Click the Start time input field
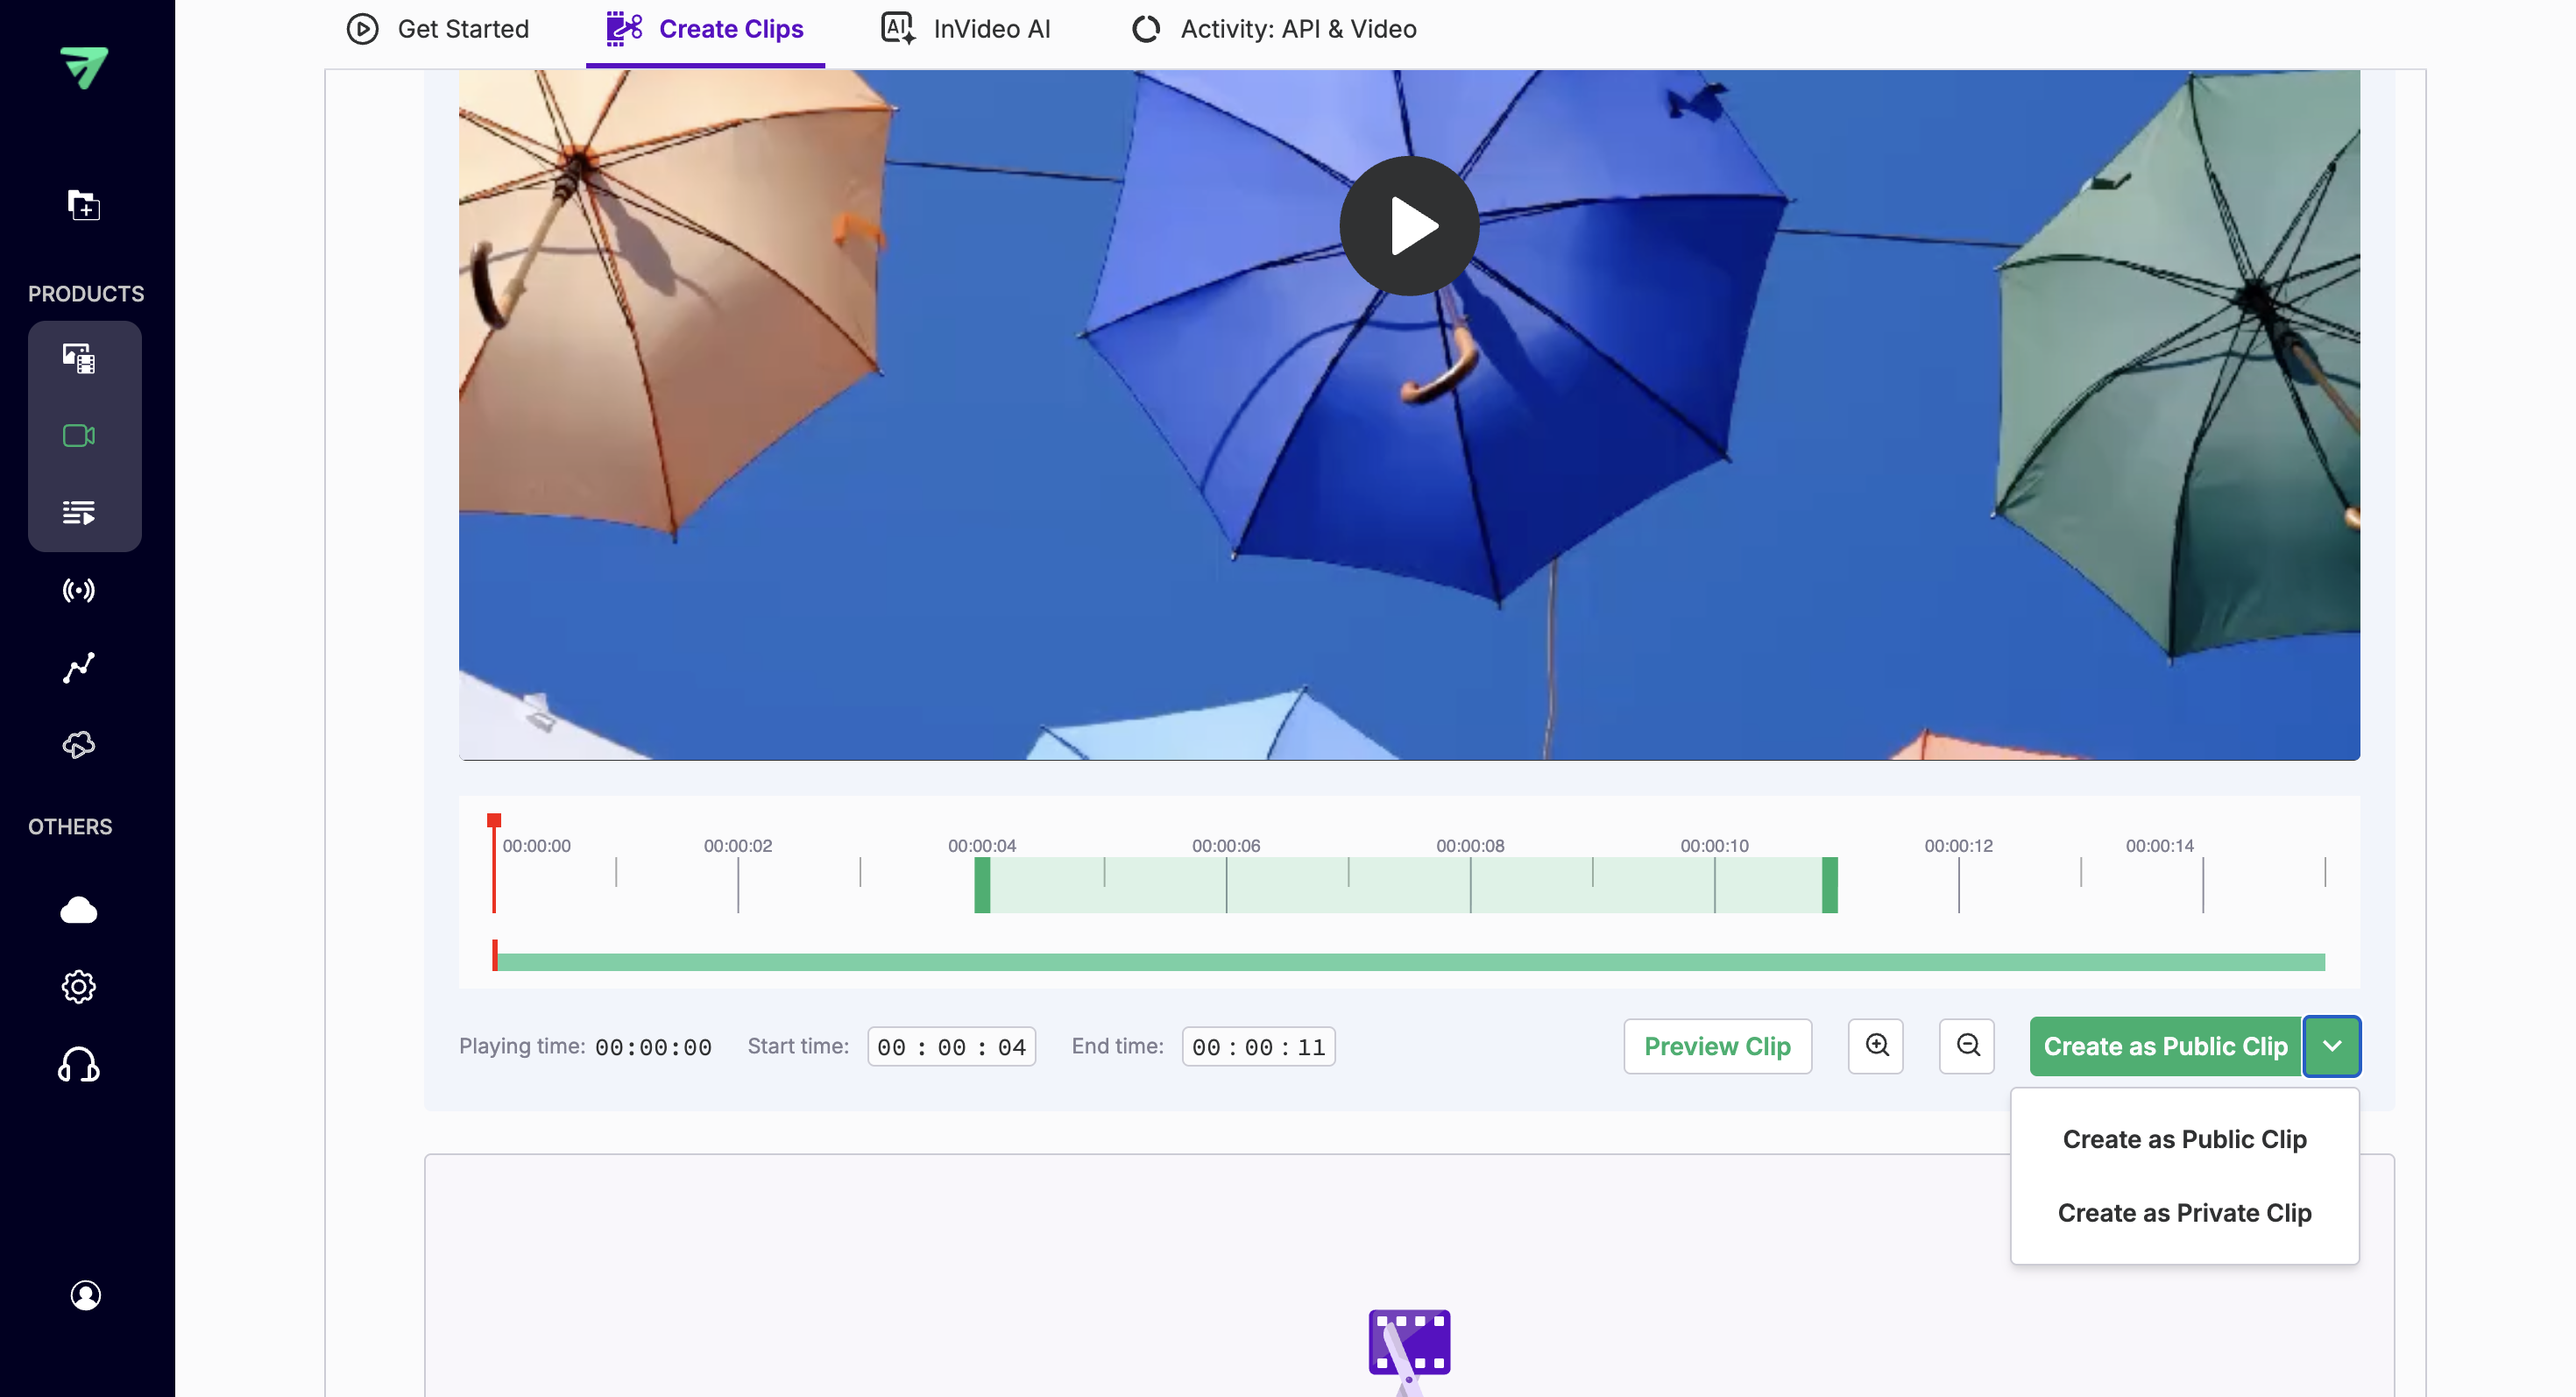 951,1047
